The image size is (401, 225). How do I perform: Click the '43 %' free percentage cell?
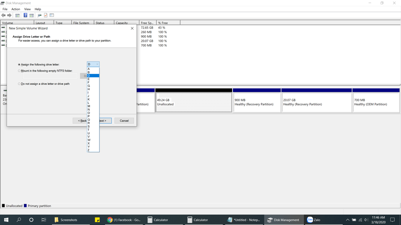(x=162, y=28)
